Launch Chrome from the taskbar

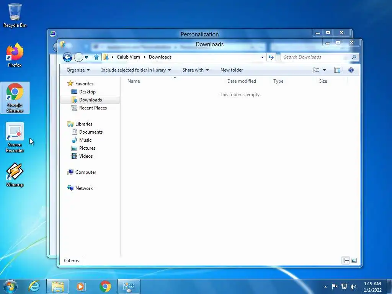point(105,286)
